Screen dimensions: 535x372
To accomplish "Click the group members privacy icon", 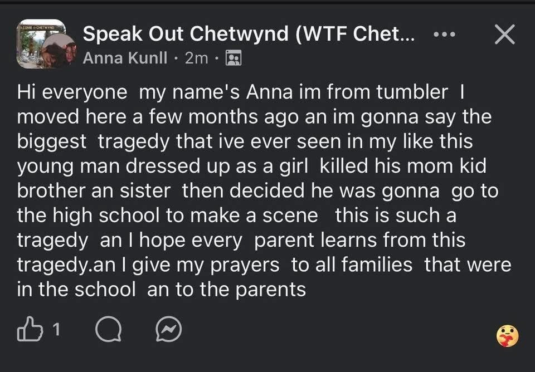I will (234, 58).
